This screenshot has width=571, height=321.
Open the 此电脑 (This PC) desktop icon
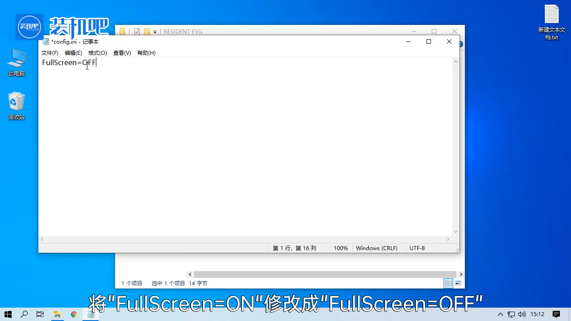tap(17, 62)
